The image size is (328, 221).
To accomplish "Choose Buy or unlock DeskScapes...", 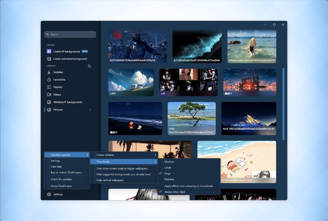I will [67, 173].
